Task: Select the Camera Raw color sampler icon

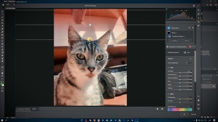Action: [x=198, y=105]
